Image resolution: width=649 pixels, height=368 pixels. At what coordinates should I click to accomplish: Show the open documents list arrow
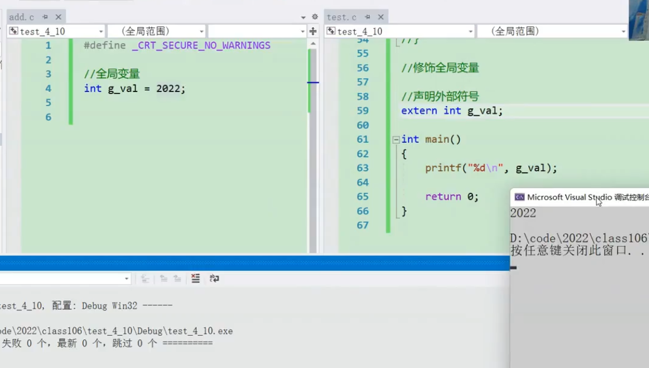(303, 17)
